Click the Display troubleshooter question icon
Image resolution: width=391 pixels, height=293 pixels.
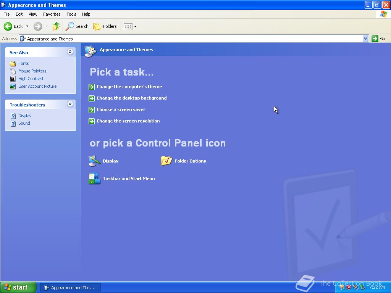coord(13,116)
